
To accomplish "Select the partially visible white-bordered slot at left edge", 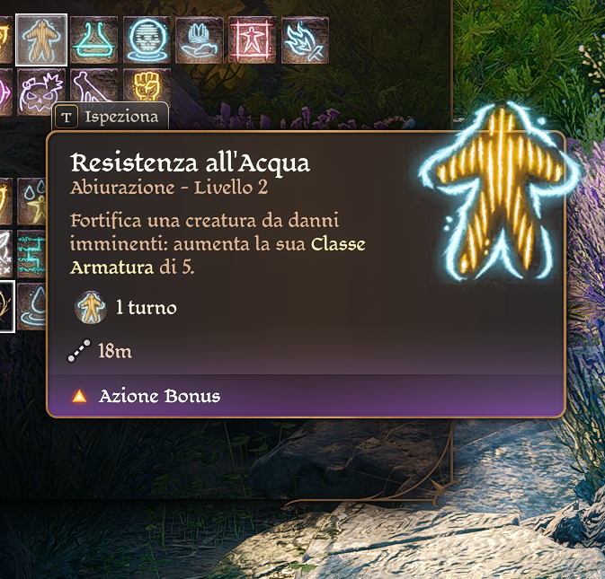I will point(7,307).
